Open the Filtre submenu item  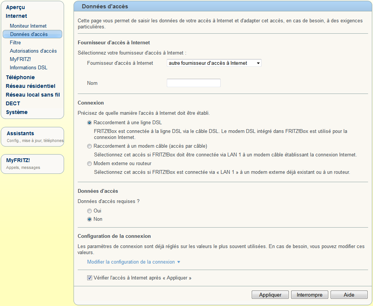[15, 42]
